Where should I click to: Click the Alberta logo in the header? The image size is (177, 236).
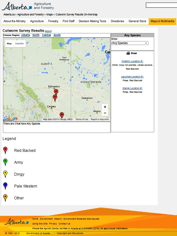17,6
